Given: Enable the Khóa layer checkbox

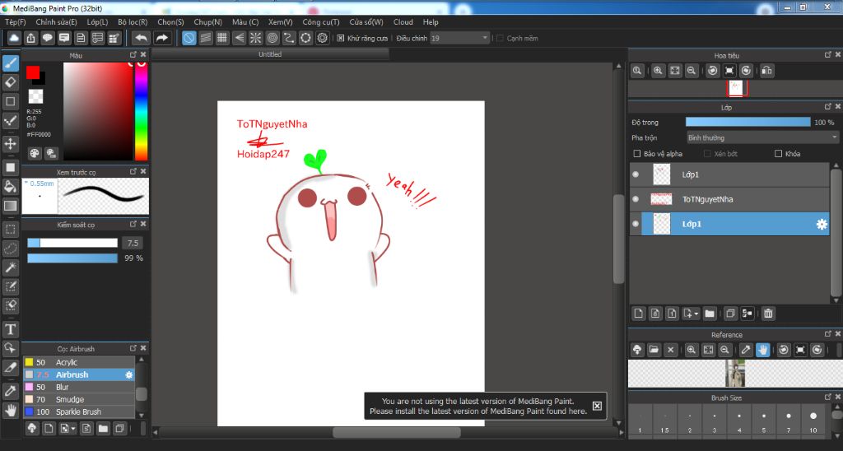Looking at the screenshot, I should pyautogui.click(x=778, y=154).
